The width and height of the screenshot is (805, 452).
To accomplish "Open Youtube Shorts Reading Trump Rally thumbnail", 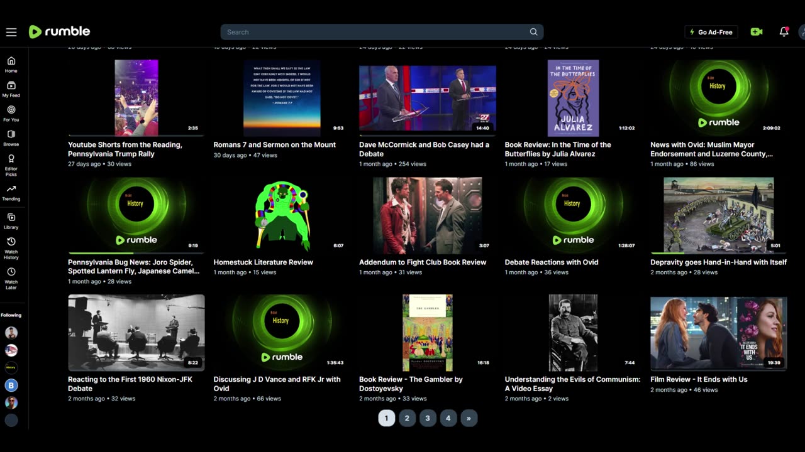I will 136,98.
